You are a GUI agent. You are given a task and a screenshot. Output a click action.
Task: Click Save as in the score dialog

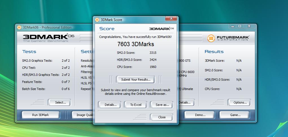(162, 105)
